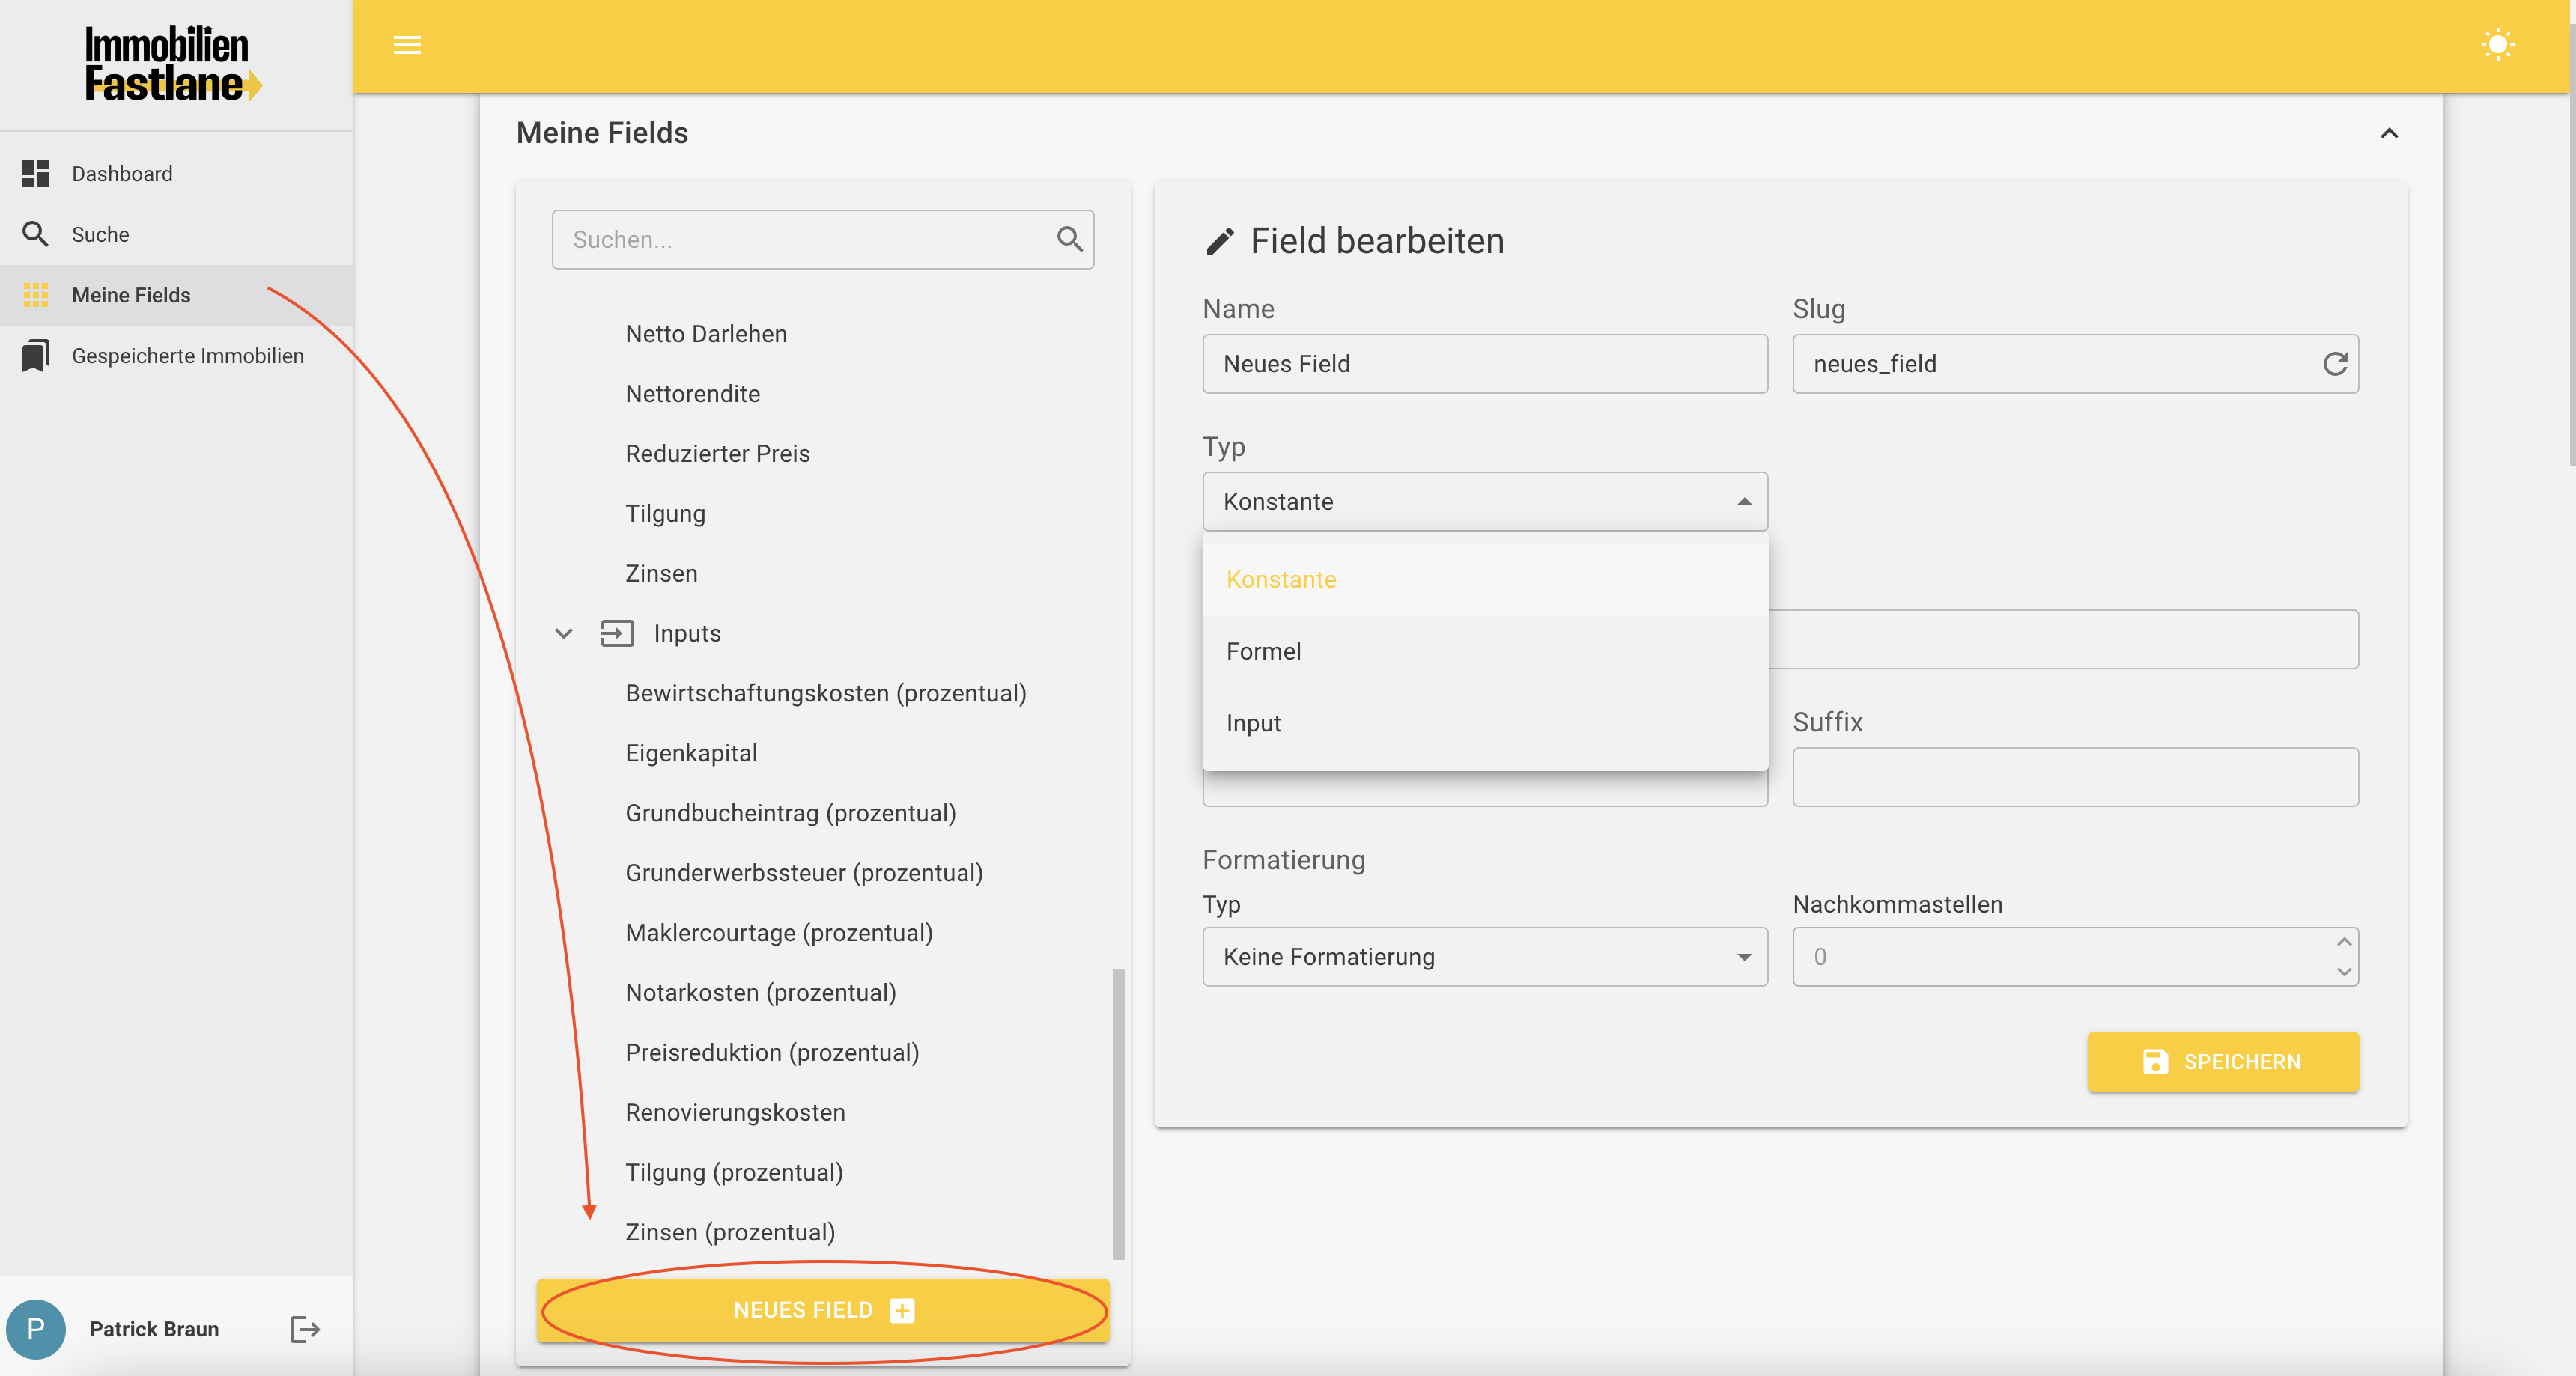Collapse the Meine Fields panel chevron
The width and height of the screenshot is (2576, 1376).
[2389, 133]
